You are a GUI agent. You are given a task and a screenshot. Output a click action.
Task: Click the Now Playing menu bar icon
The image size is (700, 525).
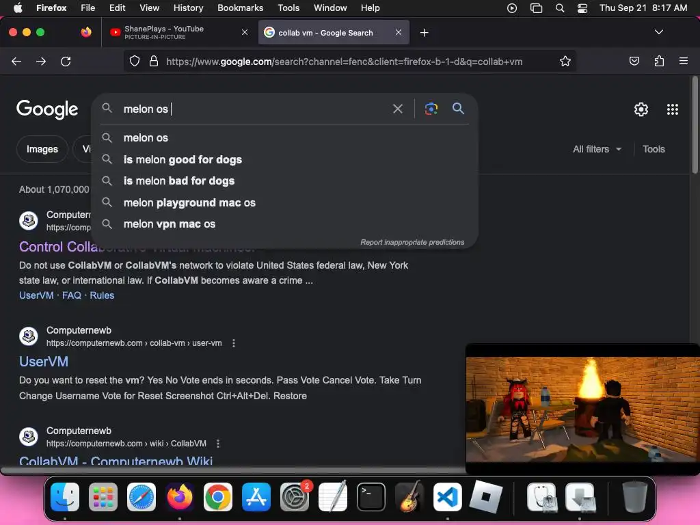[x=512, y=8]
